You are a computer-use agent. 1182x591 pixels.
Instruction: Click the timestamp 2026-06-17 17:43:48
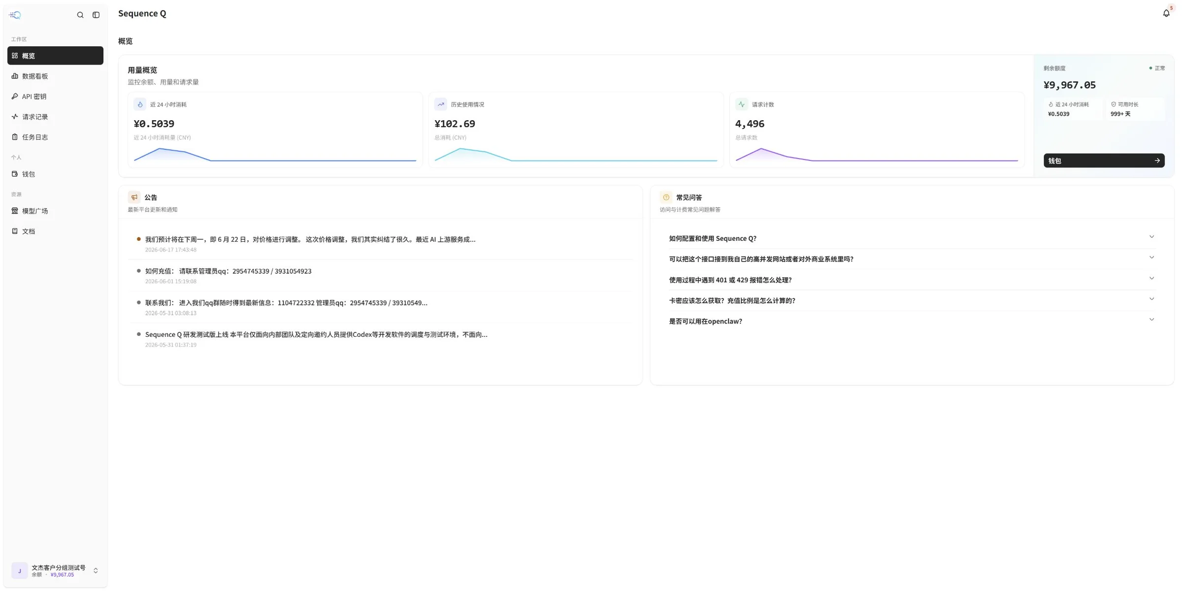coord(171,250)
